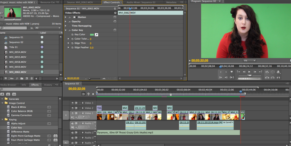
Task: Go to Out point in Program monitor
Action: coord(226,77)
